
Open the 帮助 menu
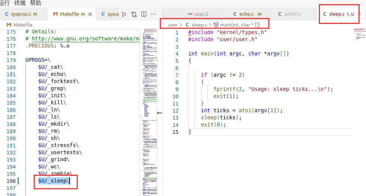(36, 3)
